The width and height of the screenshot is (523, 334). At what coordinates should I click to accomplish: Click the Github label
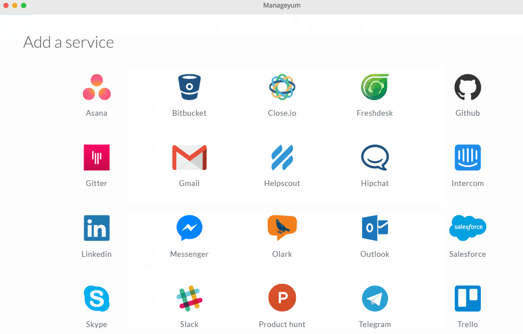(468, 113)
